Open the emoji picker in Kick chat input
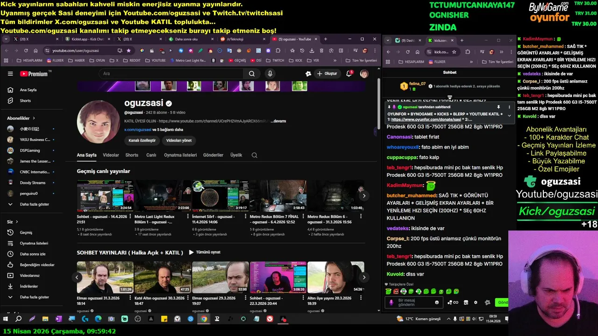 pos(437,302)
